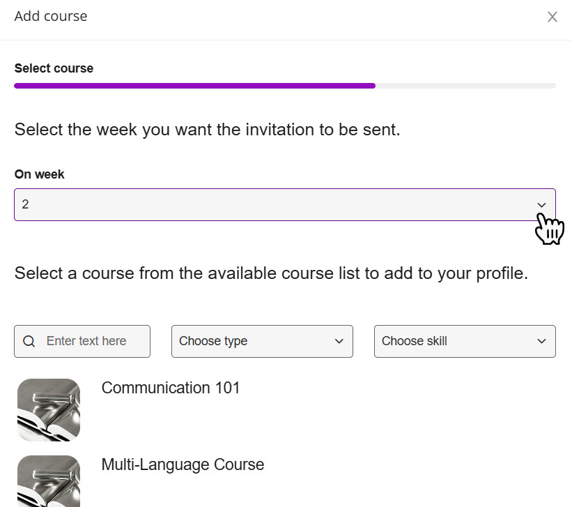This screenshot has height=507, width=572.
Task: Expand the Choose type dropdown
Action: pyautogui.click(x=262, y=341)
